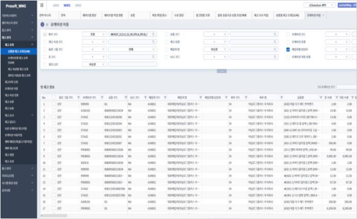Switch to the OMS top menu

tap(78, 5)
